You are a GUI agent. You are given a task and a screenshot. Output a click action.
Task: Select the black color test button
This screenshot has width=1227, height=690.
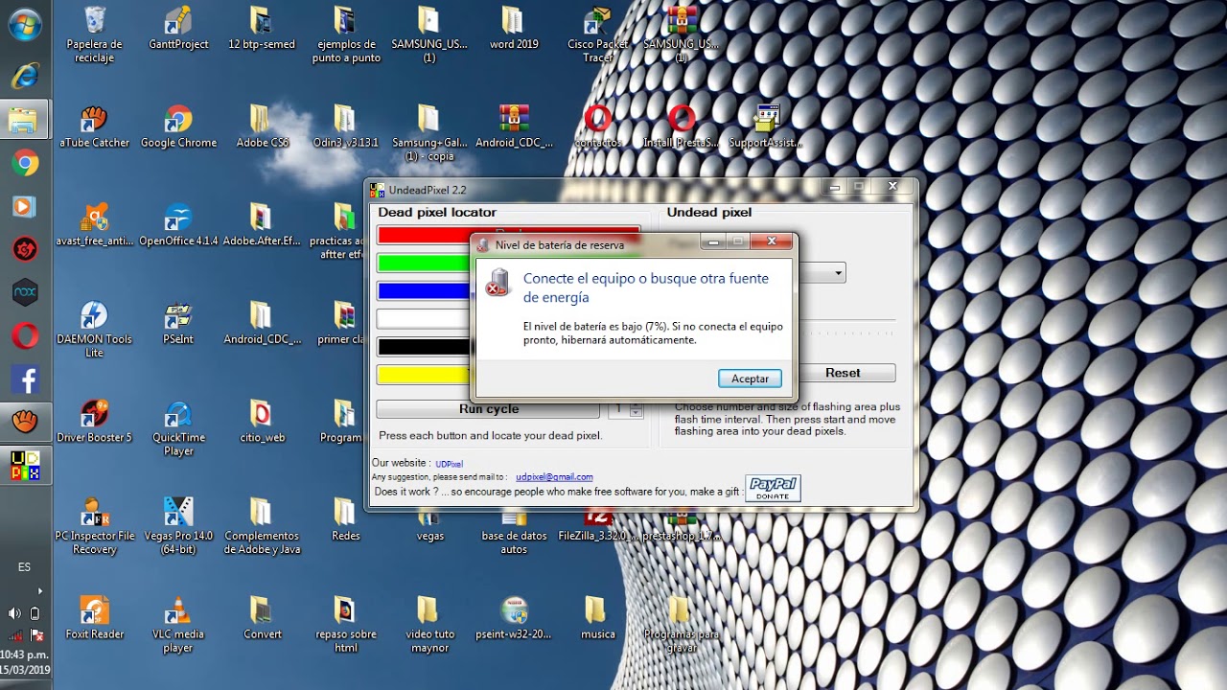424,347
